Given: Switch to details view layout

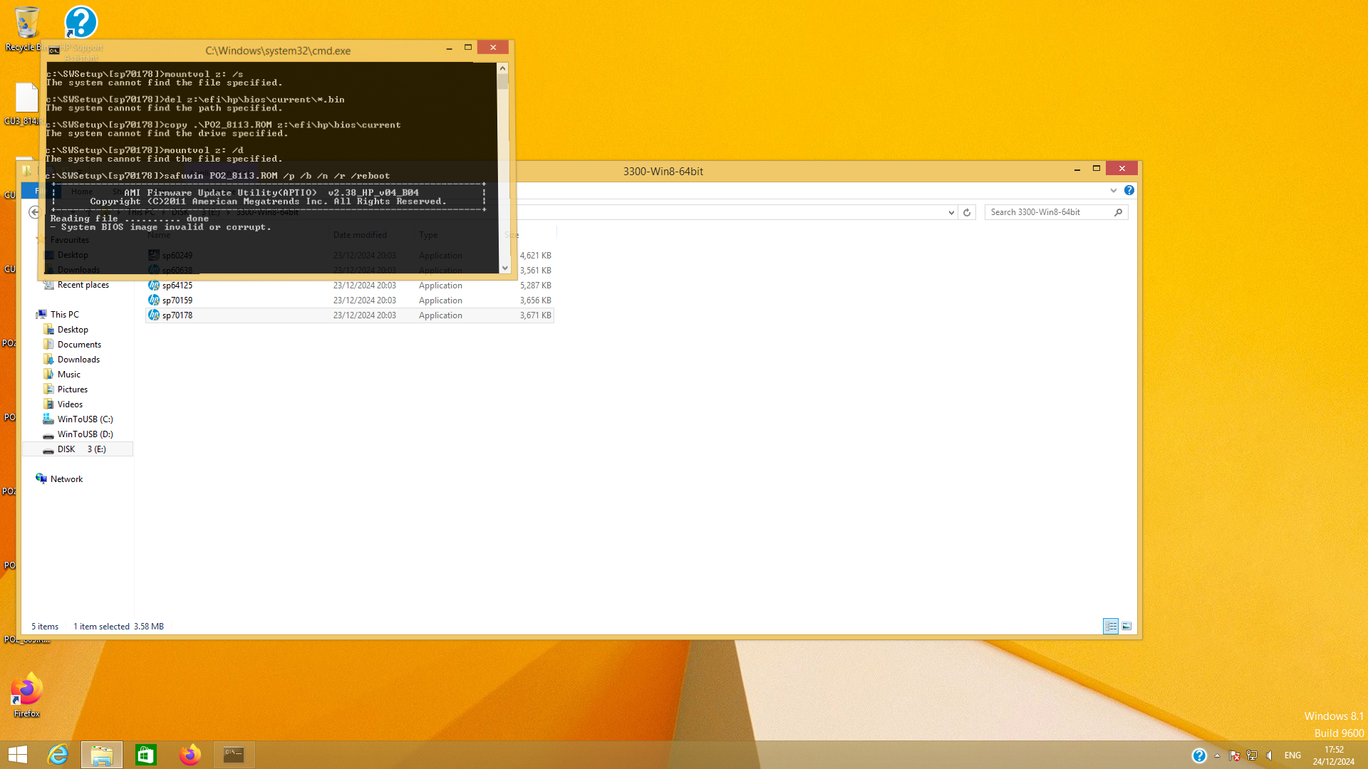Looking at the screenshot, I should pyautogui.click(x=1111, y=627).
